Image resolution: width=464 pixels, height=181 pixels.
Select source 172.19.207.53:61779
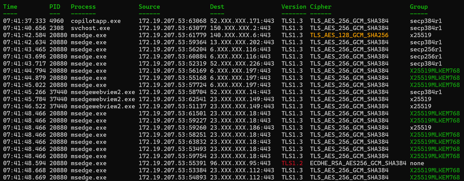point(172,35)
